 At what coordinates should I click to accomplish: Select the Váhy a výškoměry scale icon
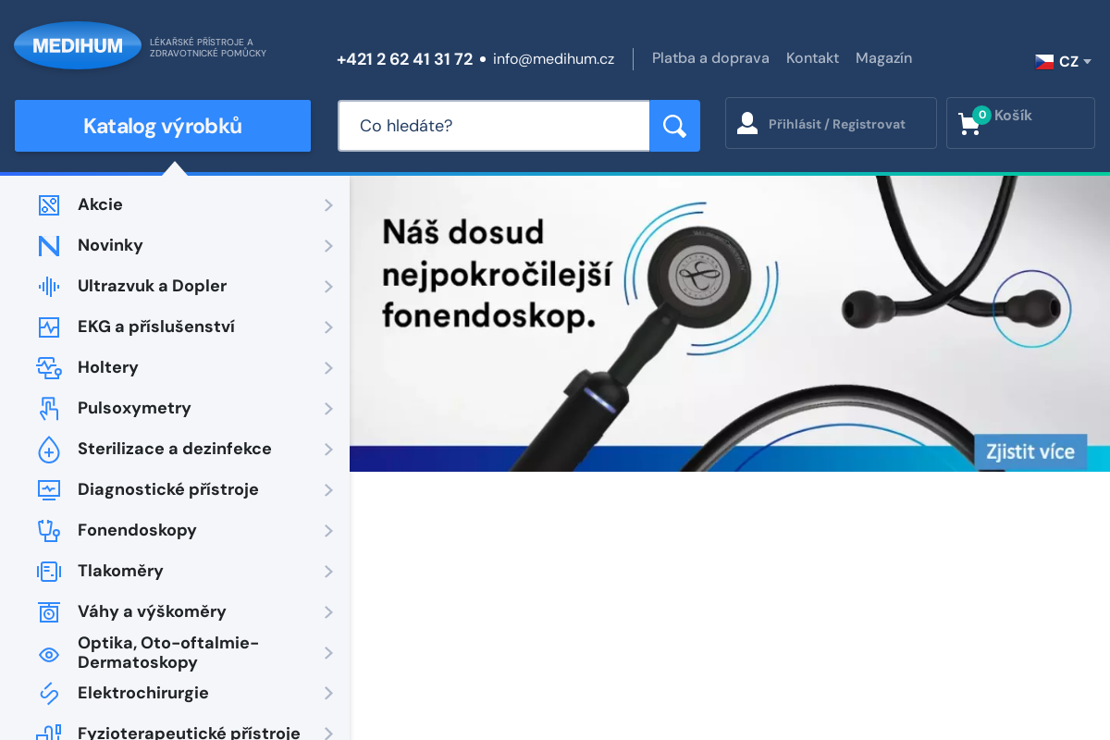coord(48,612)
